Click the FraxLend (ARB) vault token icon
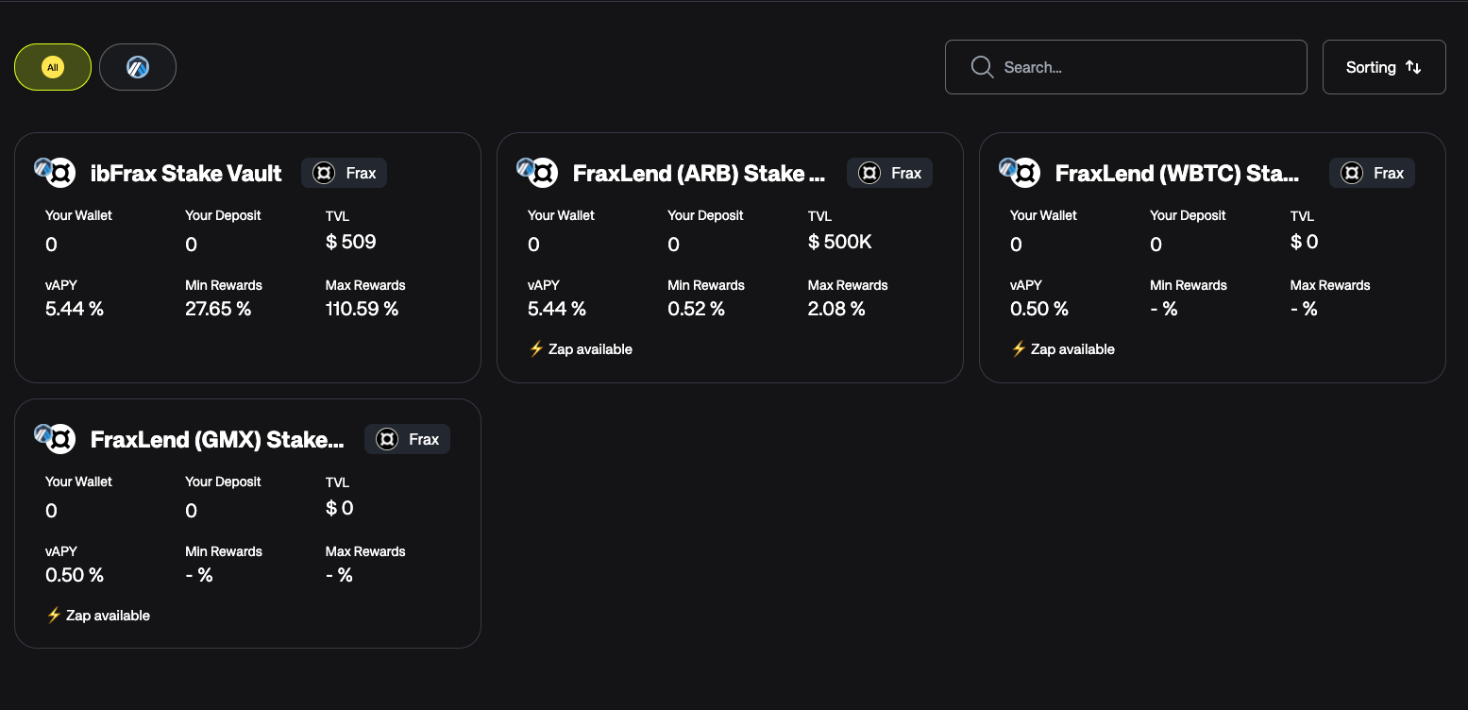The width and height of the screenshot is (1468, 710). [x=542, y=173]
